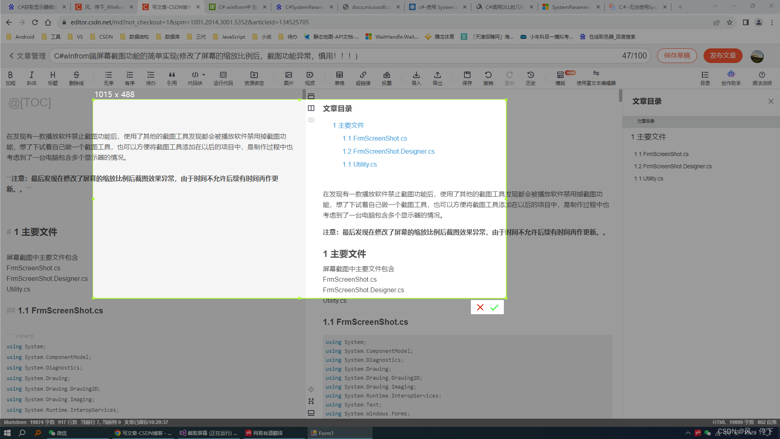Open preview TOC link '1 主要文件'
This screenshot has width=780, height=439.
click(x=348, y=125)
